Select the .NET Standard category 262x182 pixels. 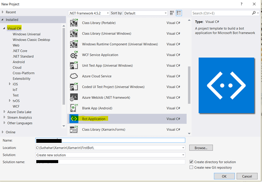coord(23,56)
